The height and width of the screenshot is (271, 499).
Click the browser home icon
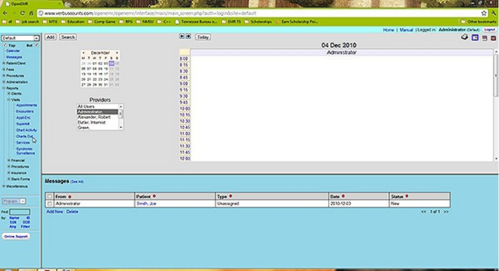tap(31, 13)
